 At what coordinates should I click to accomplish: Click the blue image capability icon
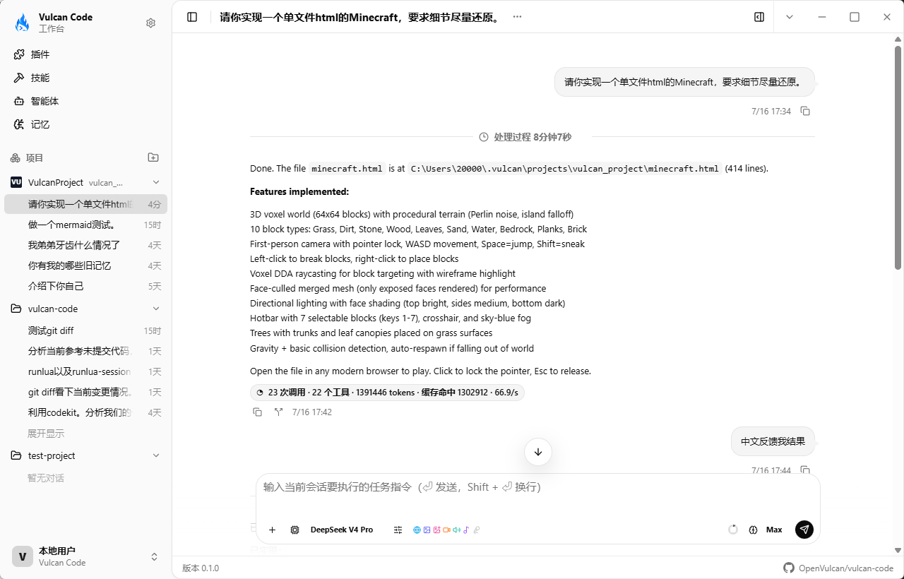tap(427, 530)
